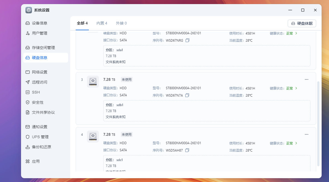Open health status 正常 of disk 4
This screenshot has height=182, width=329.
tap(292, 143)
